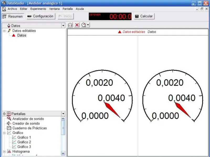The width and height of the screenshot is (210, 157).
Task: Open the Editar menu
Action: pos(24,9)
